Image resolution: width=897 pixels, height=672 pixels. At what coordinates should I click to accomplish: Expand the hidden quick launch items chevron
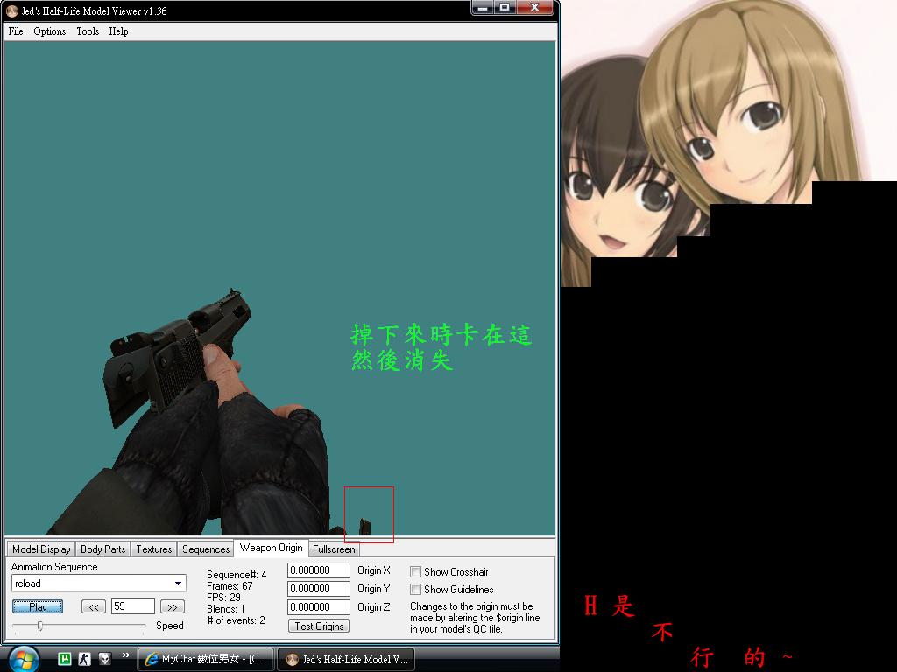pyautogui.click(x=126, y=654)
